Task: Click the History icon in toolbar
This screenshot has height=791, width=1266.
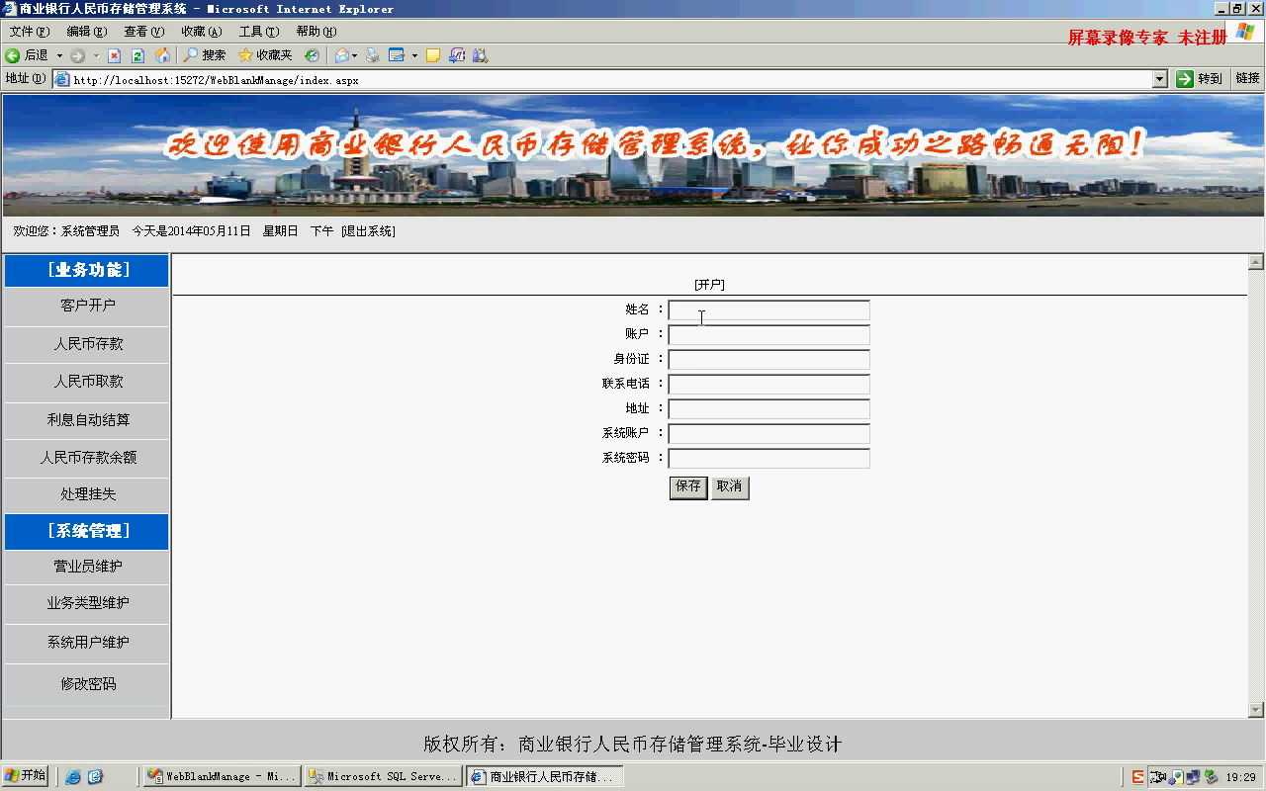Action: pyautogui.click(x=312, y=55)
